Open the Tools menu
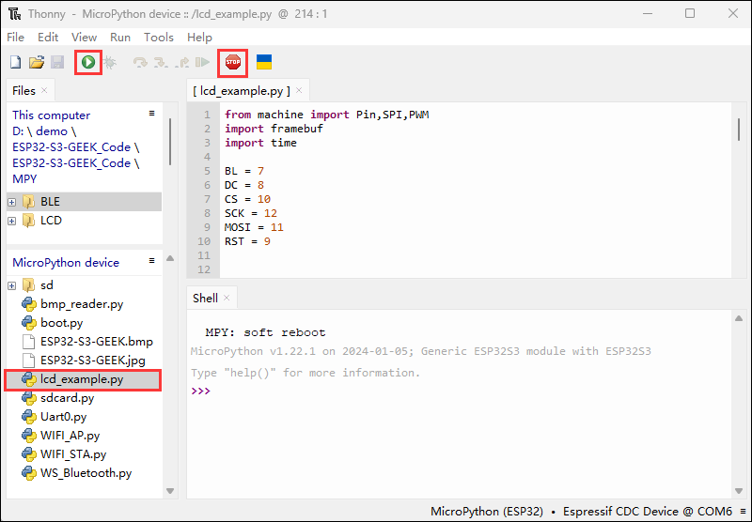The height and width of the screenshot is (522, 752). point(158,38)
